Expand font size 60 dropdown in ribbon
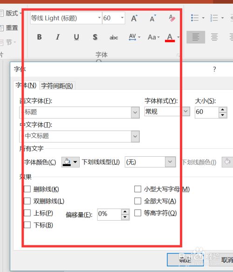The image size is (233, 272). tap(122, 18)
